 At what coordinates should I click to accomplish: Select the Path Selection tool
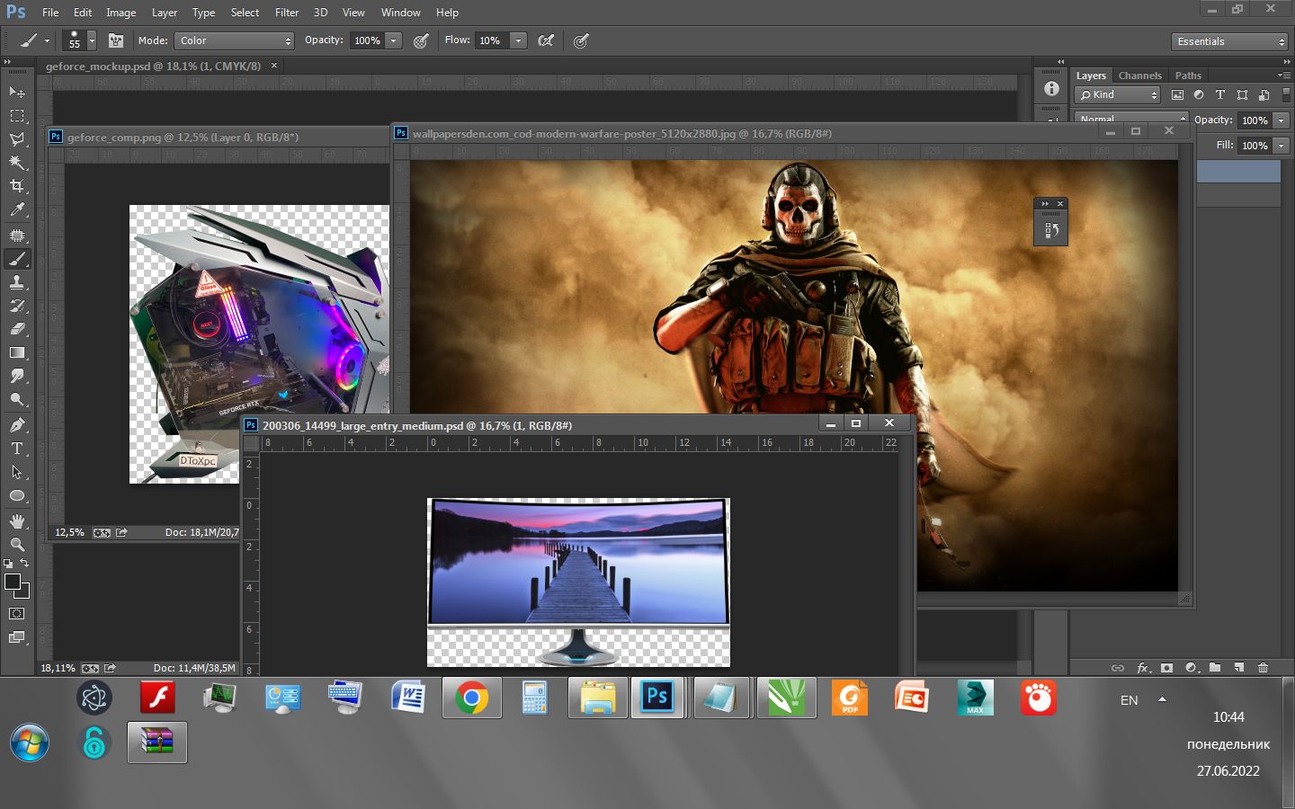17,471
